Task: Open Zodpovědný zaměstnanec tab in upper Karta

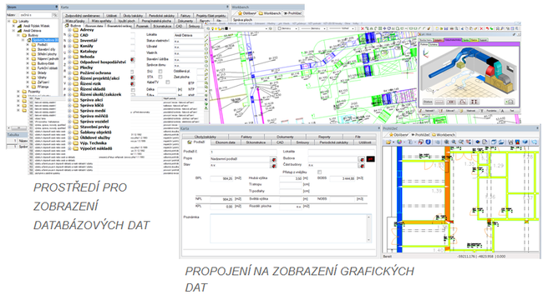Action: [x=83, y=16]
